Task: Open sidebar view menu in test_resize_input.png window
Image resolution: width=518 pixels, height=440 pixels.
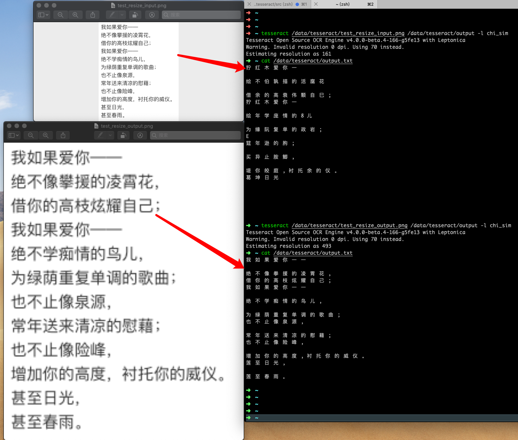Action: coord(43,15)
